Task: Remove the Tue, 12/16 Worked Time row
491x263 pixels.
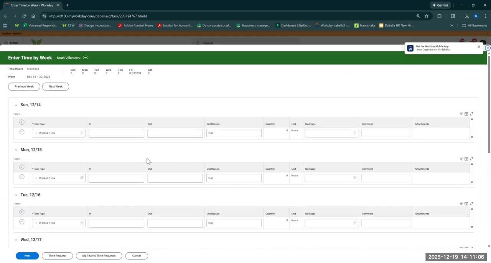Action: [x=22, y=222]
